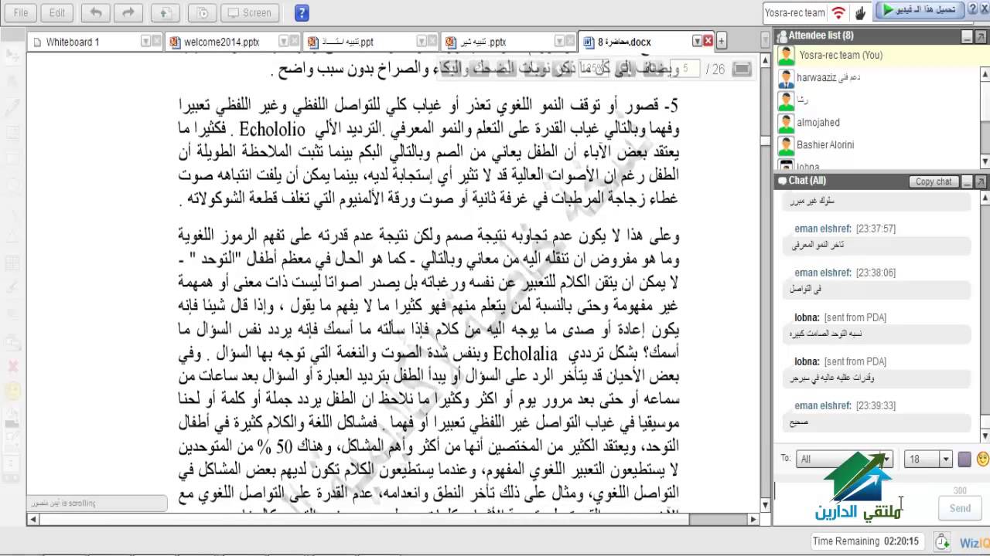Open the smiley emoticon picker
Viewport: 990px width, 556px height.
pyautogui.click(x=983, y=459)
